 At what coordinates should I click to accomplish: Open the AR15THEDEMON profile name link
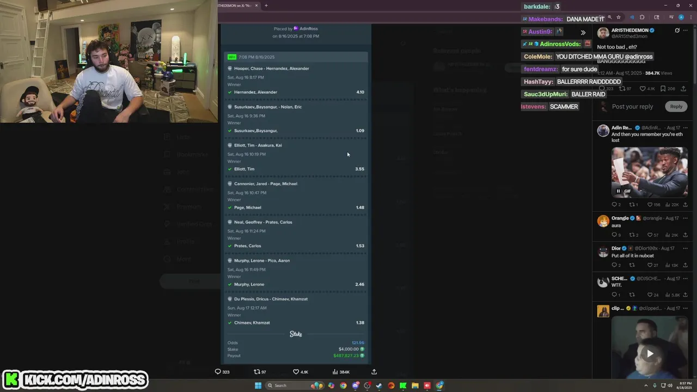pyautogui.click(x=629, y=30)
